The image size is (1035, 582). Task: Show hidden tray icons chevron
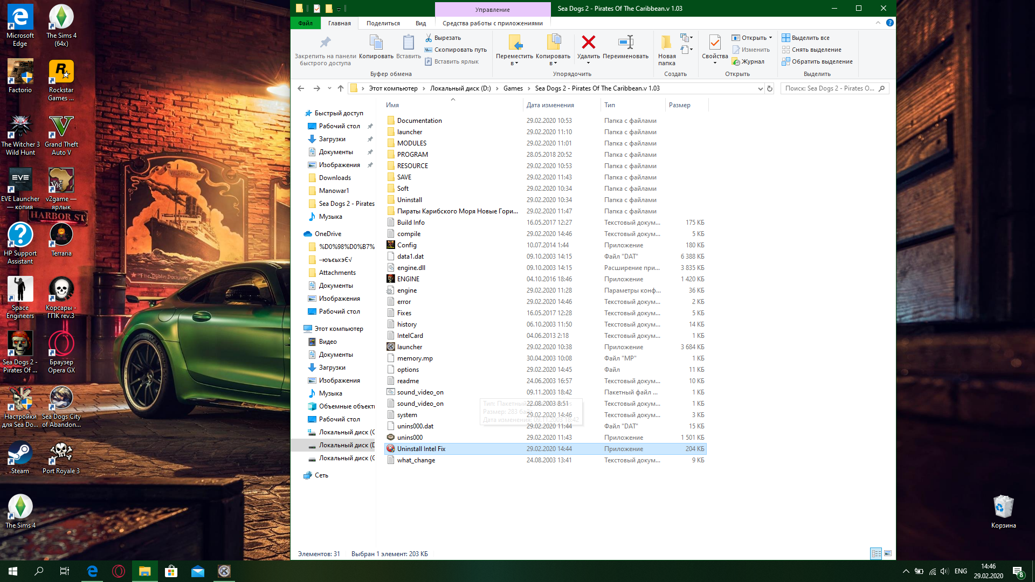[906, 571]
